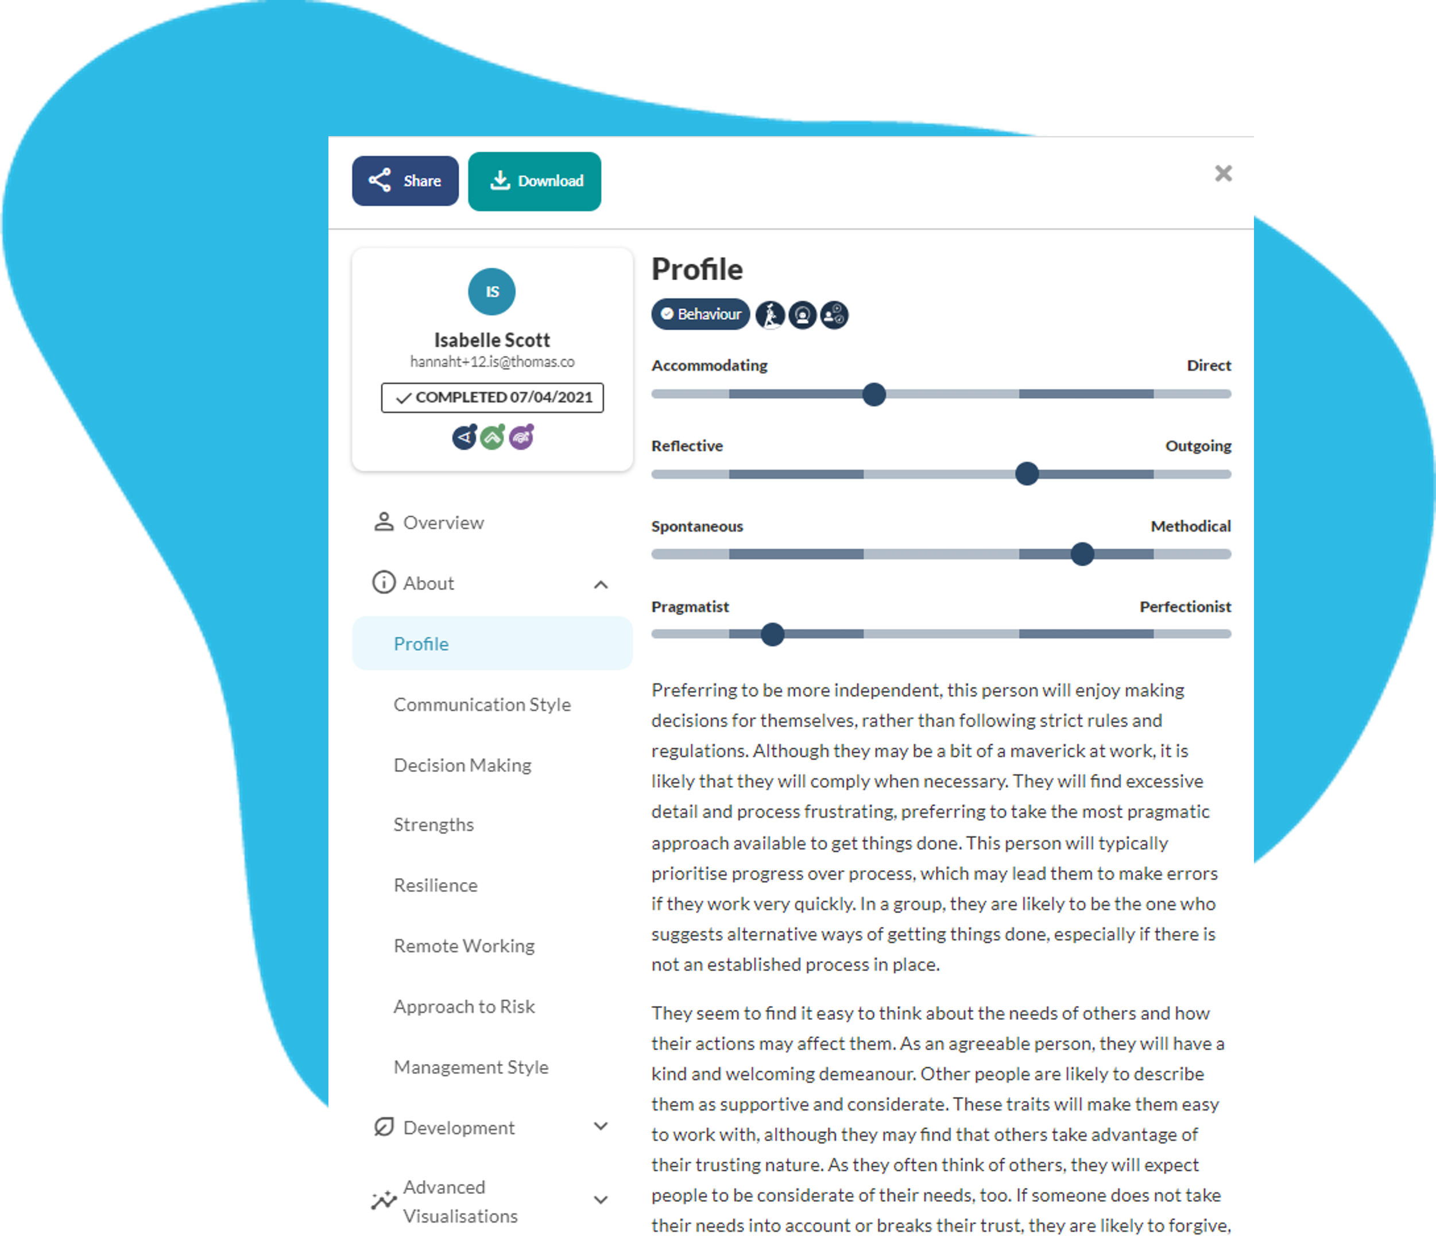Select the purple achievement icon badge
The width and height of the screenshot is (1436, 1245).
(x=521, y=439)
